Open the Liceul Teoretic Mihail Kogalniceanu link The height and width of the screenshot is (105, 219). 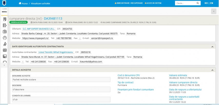[54, 52]
